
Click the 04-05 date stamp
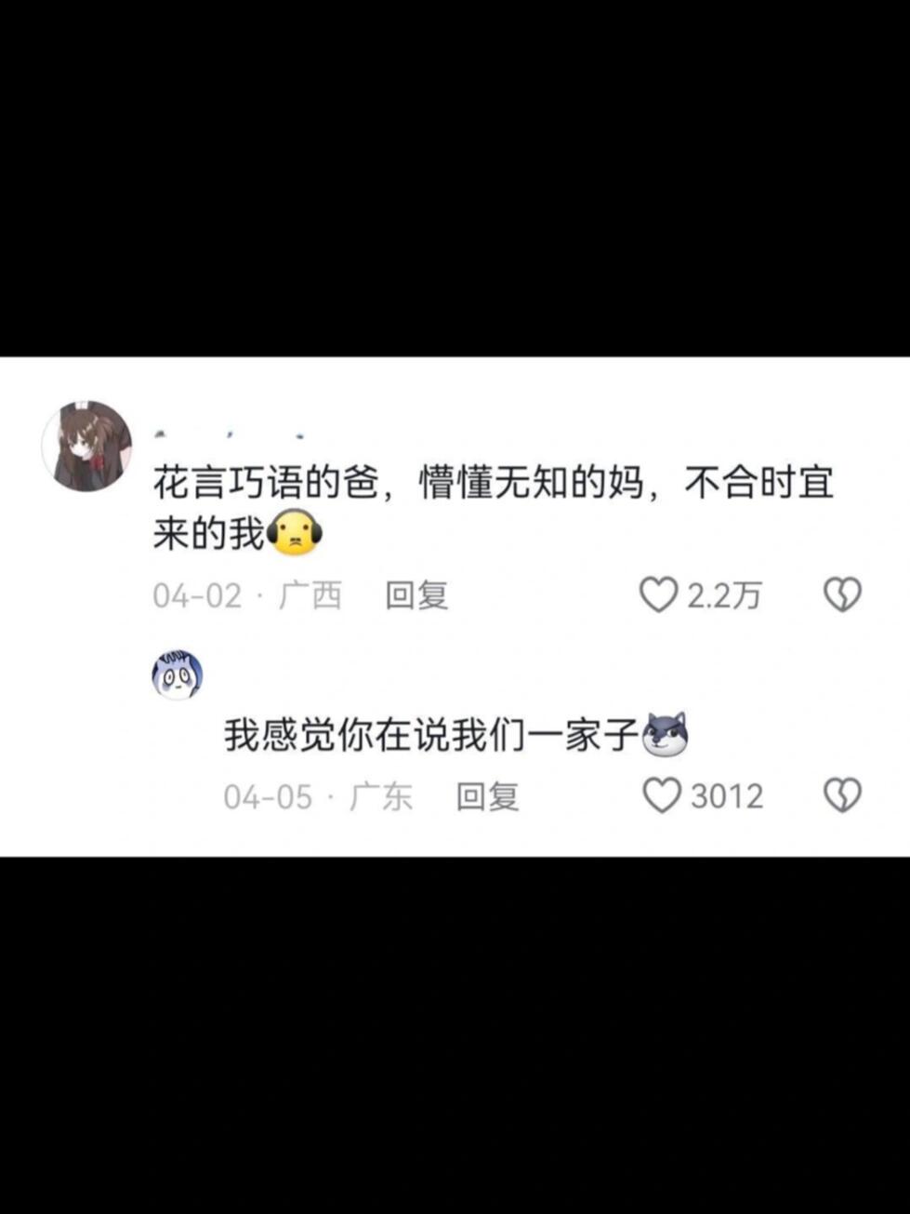pyautogui.click(x=268, y=796)
